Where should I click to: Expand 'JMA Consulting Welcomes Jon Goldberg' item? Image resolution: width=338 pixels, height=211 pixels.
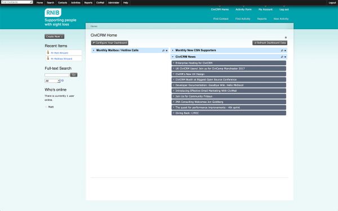(229, 102)
